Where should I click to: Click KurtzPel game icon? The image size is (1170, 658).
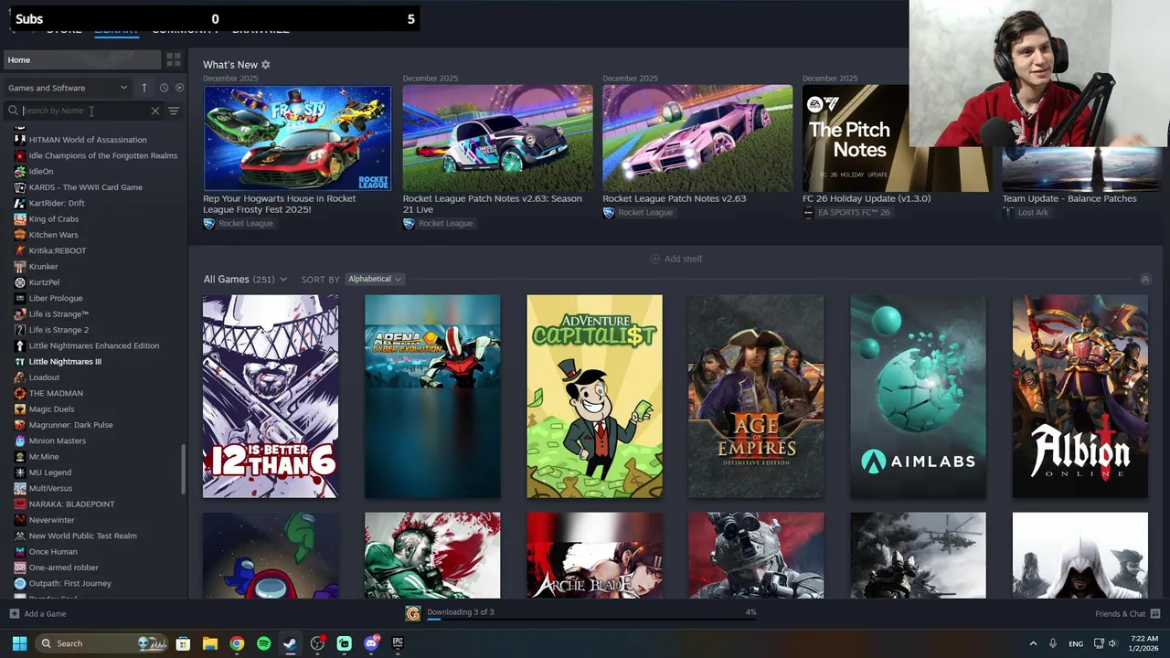click(20, 282)
